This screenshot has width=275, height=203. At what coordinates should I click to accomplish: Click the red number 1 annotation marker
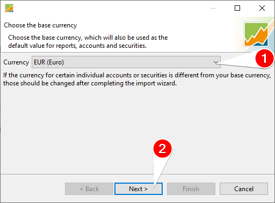point(264,59)
